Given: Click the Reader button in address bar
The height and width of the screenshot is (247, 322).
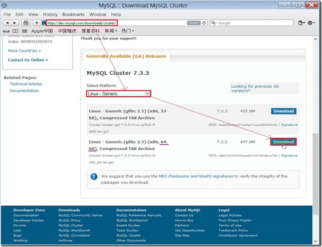Looking at the screenshot, I should click(194, 23).
